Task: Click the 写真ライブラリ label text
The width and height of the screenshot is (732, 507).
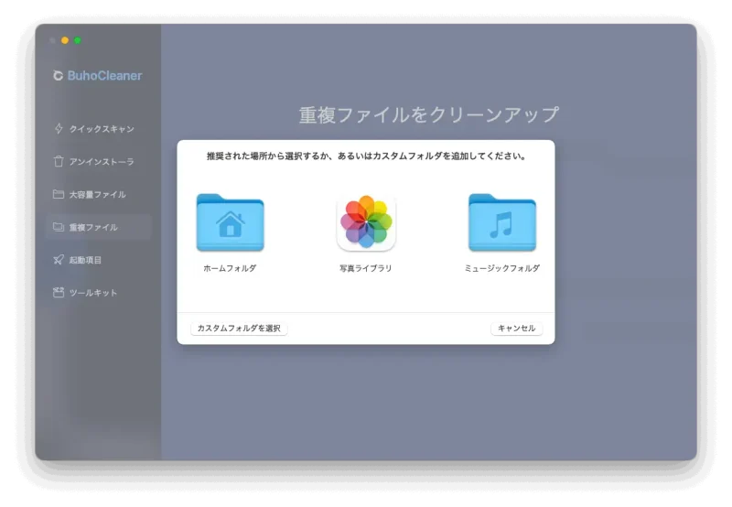Action: pos(365,268)
